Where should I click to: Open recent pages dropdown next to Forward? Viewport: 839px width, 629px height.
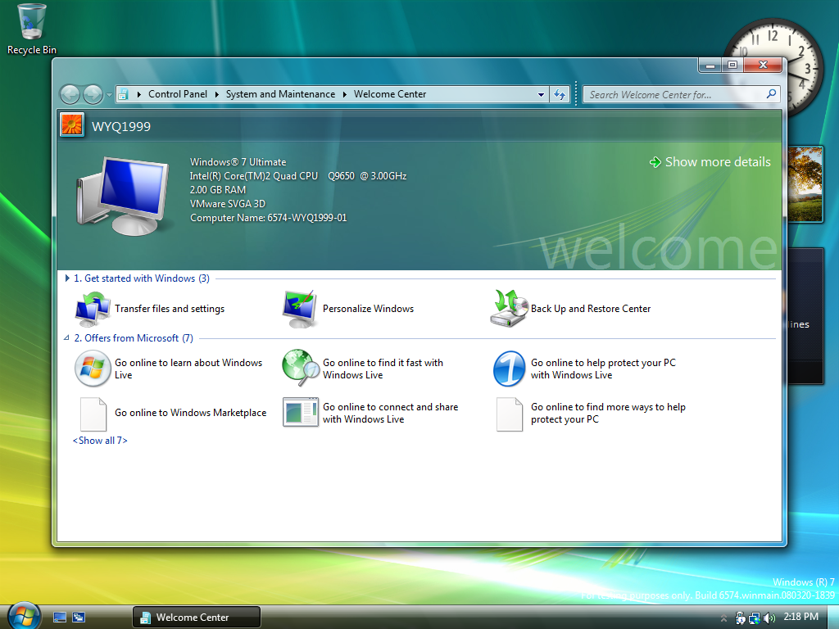[x=110, y=95]
